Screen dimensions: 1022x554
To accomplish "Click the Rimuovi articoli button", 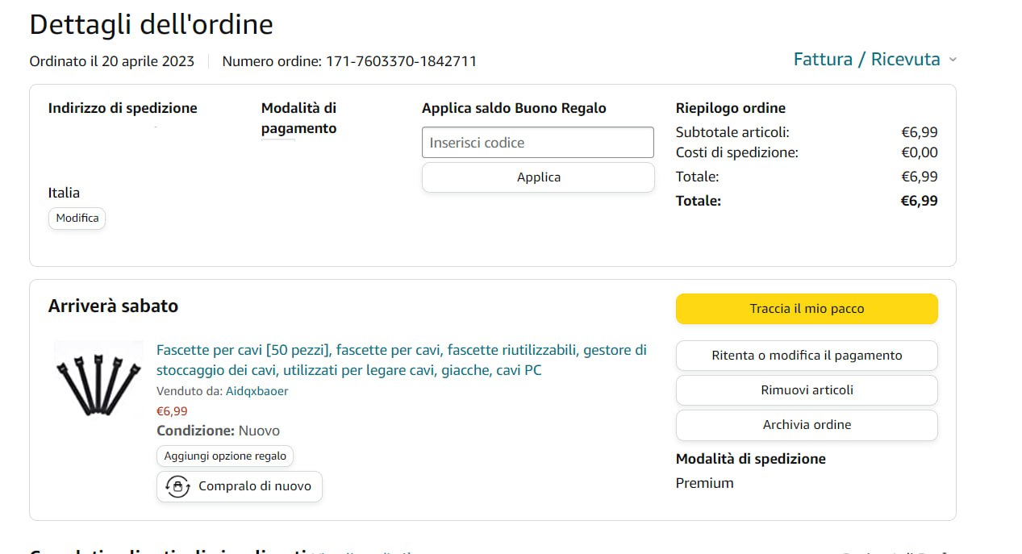I will coord(807,390).
